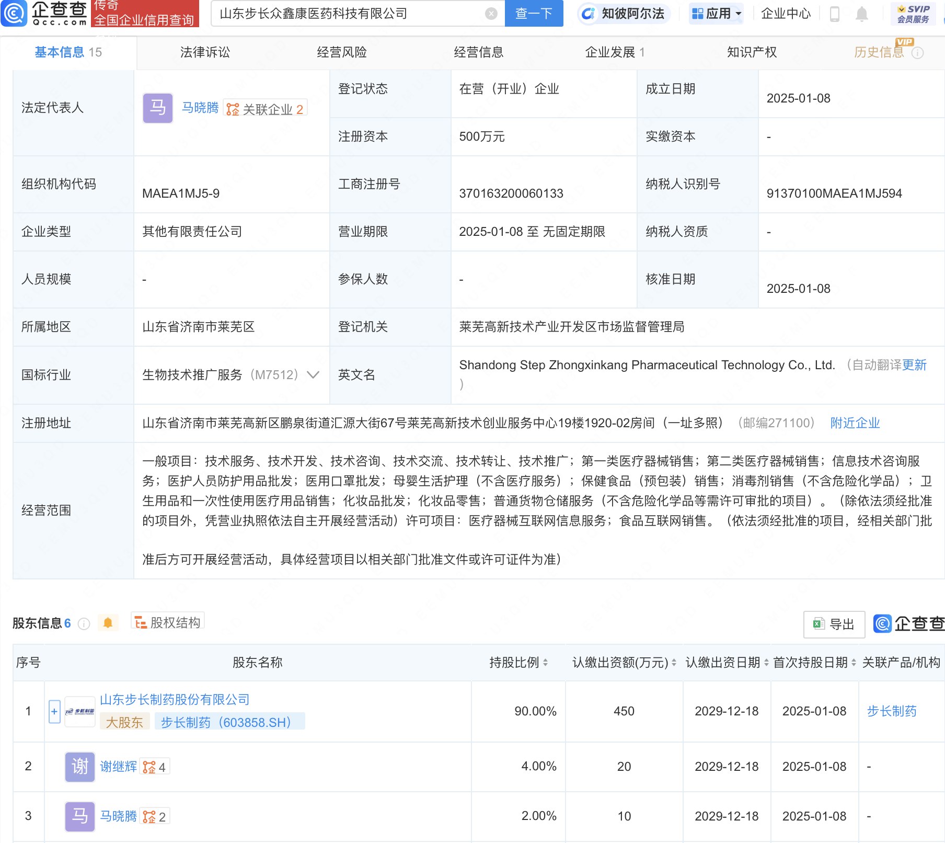Select 莱芜高新技术产业开发区市场监督管理局 text
Image resolution: width=945 pixels, height=843 pixels.
(572, 327)
